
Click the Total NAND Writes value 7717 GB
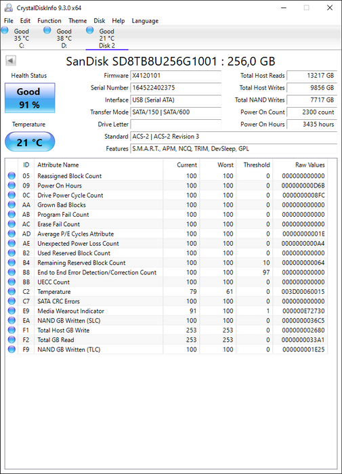click(x=312, y=100)
